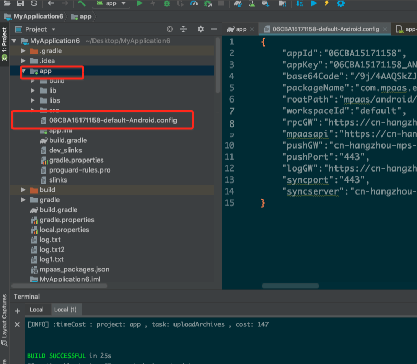Click the Build hammer icon

[x=82, y=4]
